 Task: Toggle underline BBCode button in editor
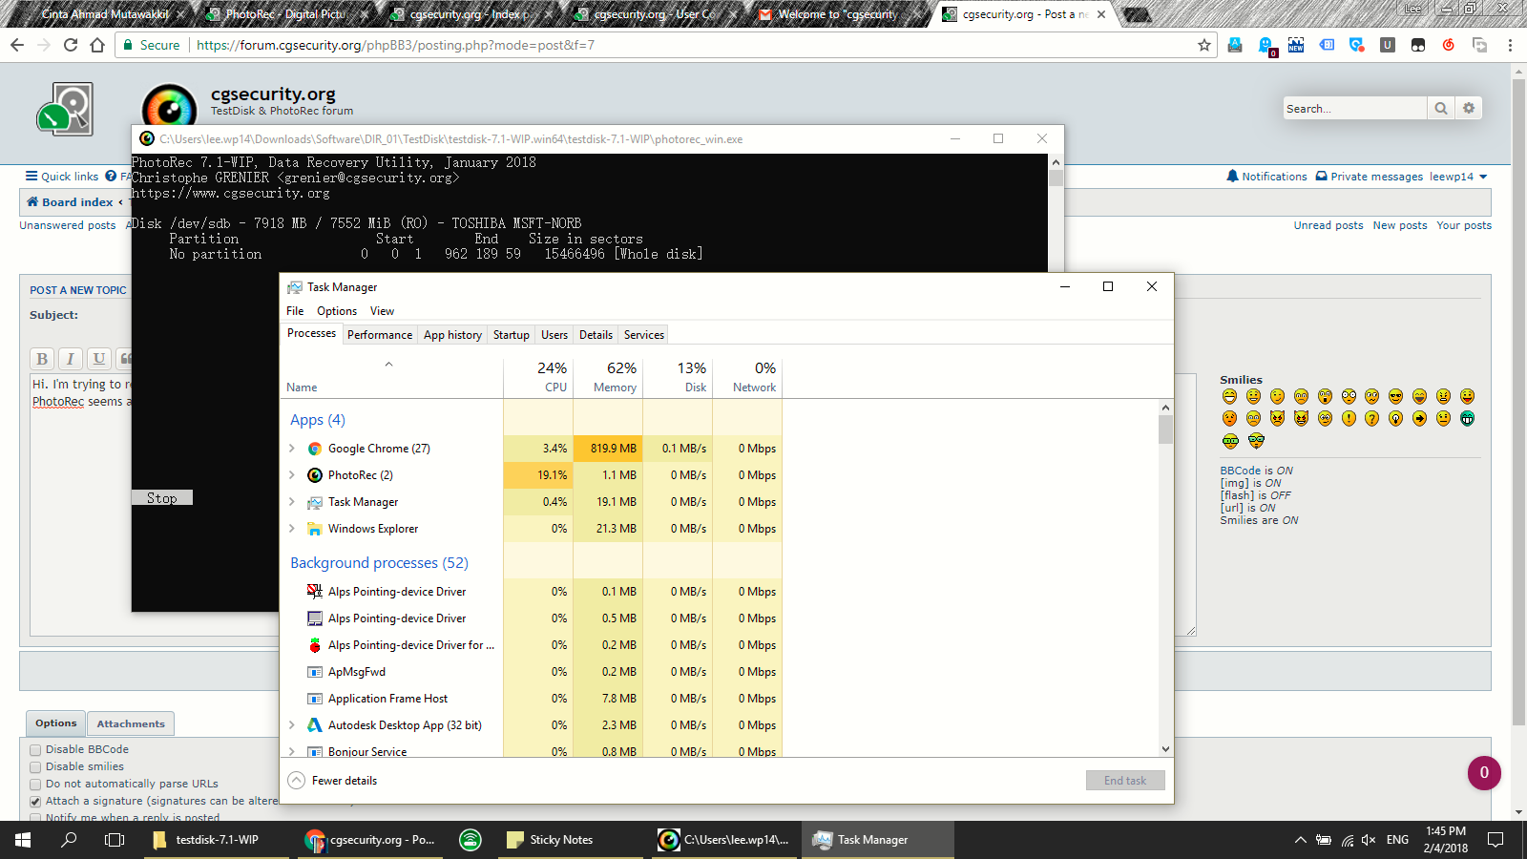[x=99, y=359]
